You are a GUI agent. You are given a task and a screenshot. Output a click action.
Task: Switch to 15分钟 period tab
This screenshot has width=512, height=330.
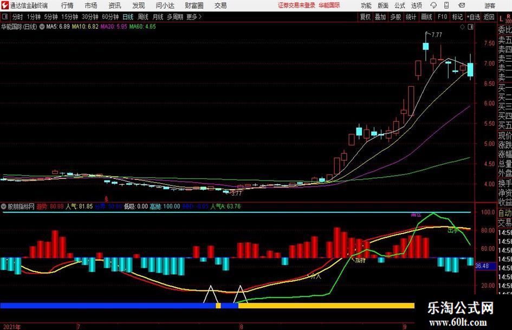tap(70, 17)
